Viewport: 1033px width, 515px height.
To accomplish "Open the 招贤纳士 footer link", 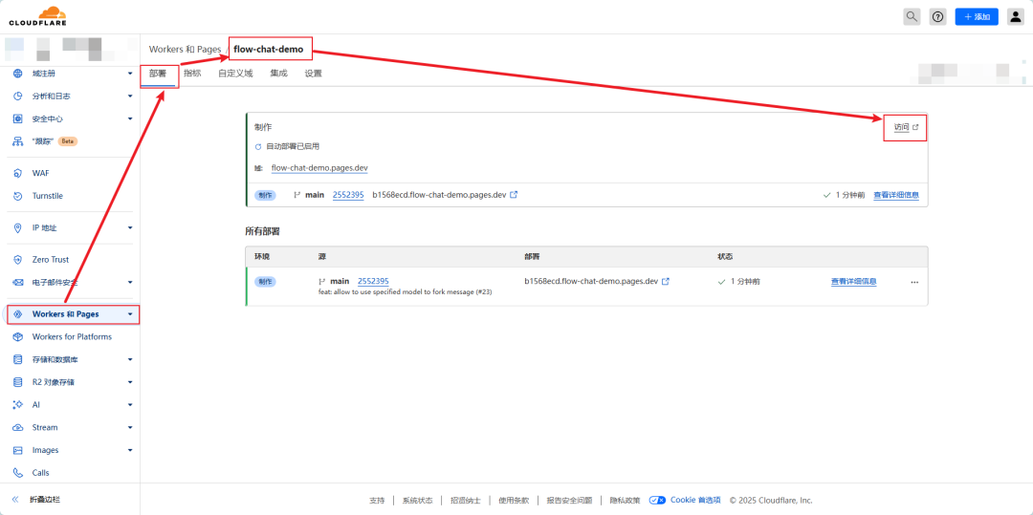I will pyautogui.click(x=466, y=501).
